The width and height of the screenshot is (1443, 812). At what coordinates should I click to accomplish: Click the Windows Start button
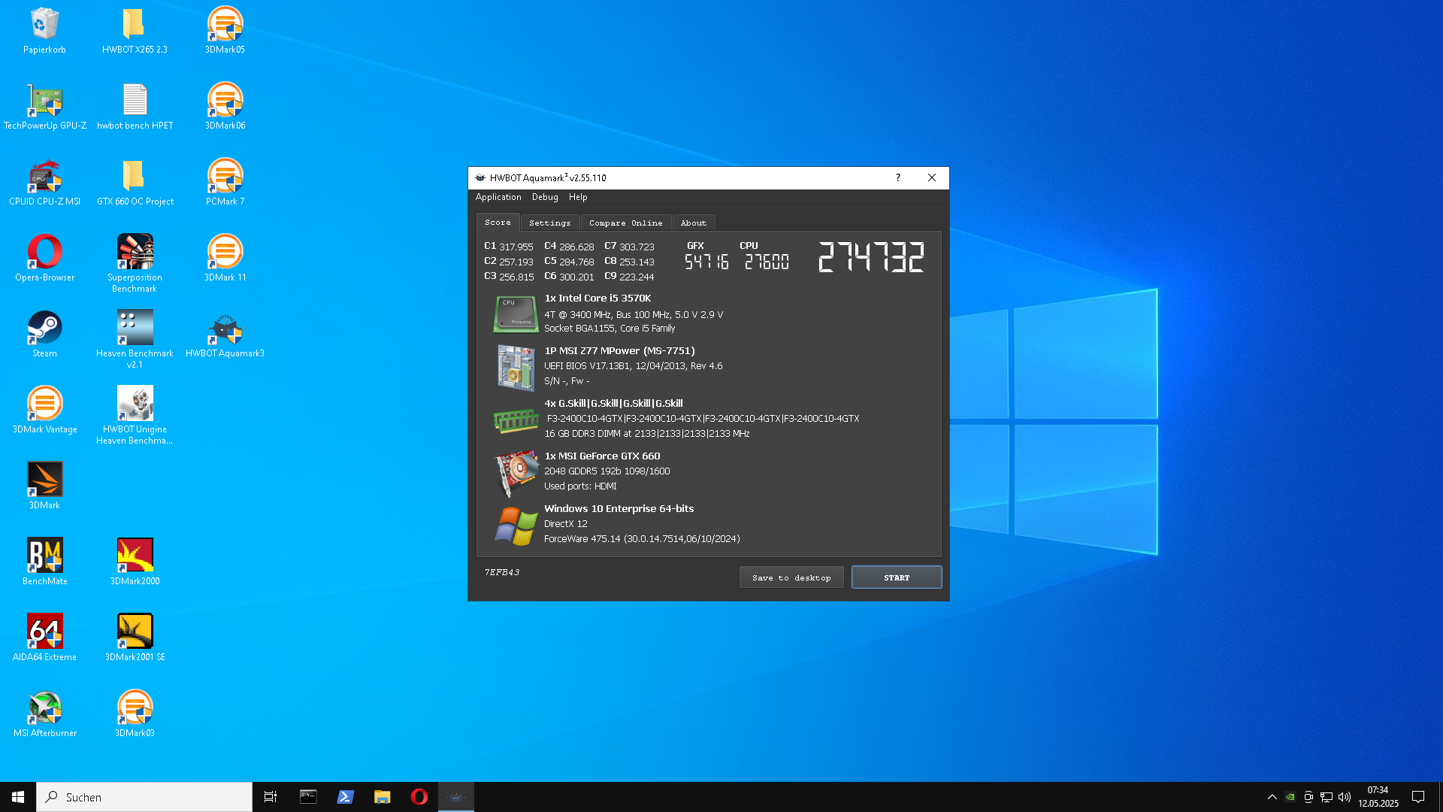point(18,797)
